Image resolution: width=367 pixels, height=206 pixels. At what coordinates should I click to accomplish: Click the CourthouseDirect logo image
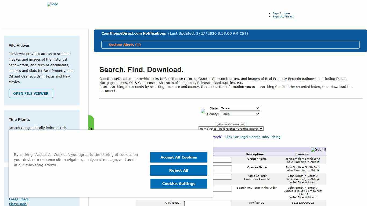click(x=52, y=4)
